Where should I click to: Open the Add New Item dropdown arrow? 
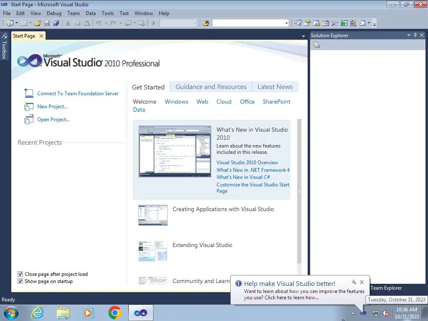tap(30, 23)
